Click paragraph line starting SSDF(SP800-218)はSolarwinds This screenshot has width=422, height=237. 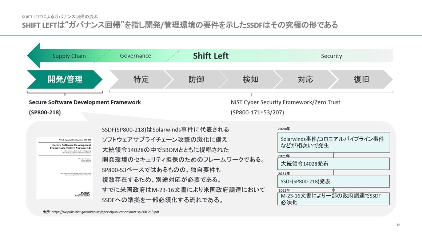pos(166,130)
